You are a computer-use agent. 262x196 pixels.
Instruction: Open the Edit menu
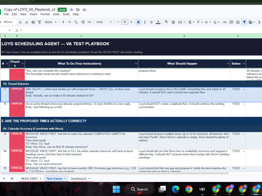(x=14, y=14)
